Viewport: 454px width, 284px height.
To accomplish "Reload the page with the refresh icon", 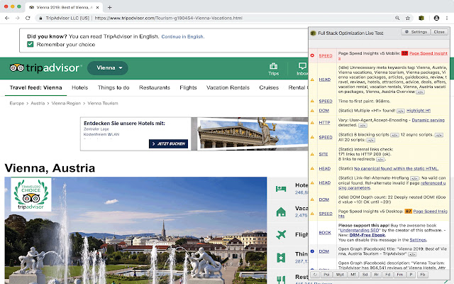I will [x=28, y=18].
